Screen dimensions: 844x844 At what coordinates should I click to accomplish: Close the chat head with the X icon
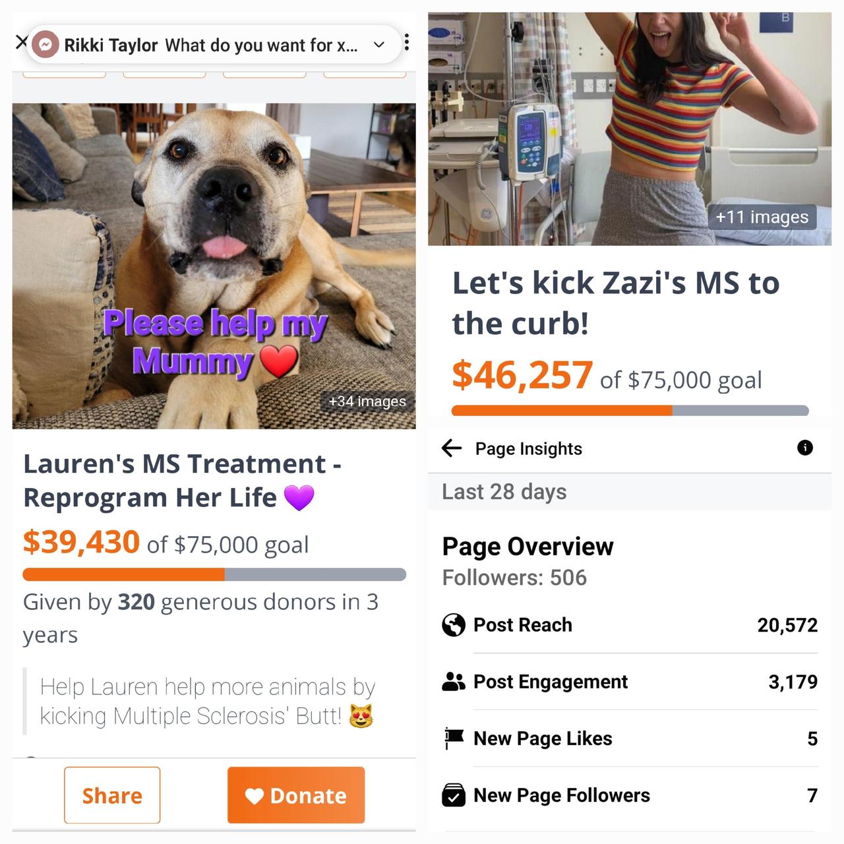(21, 42)
